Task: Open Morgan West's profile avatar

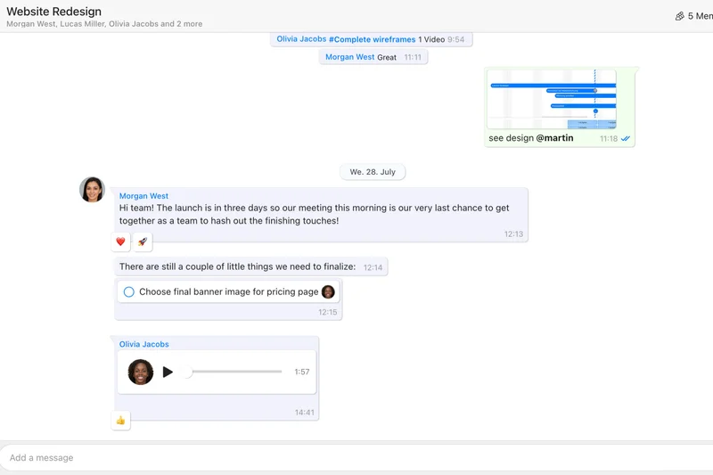Action: 93,190
